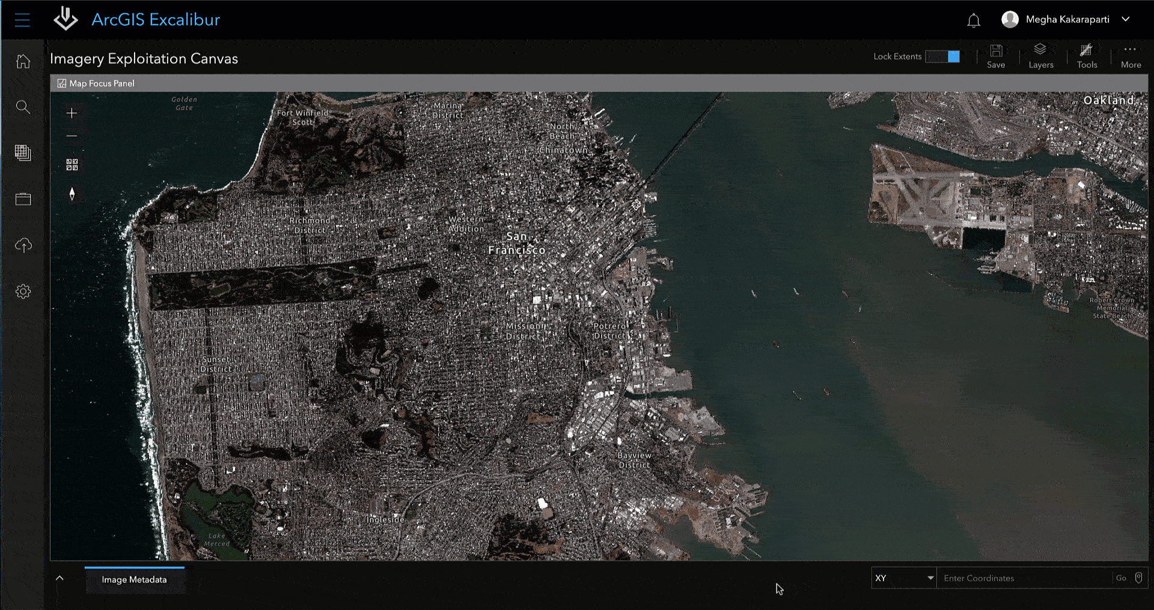
Task: Click the Western Addition map label
Action: coord(466,224)
